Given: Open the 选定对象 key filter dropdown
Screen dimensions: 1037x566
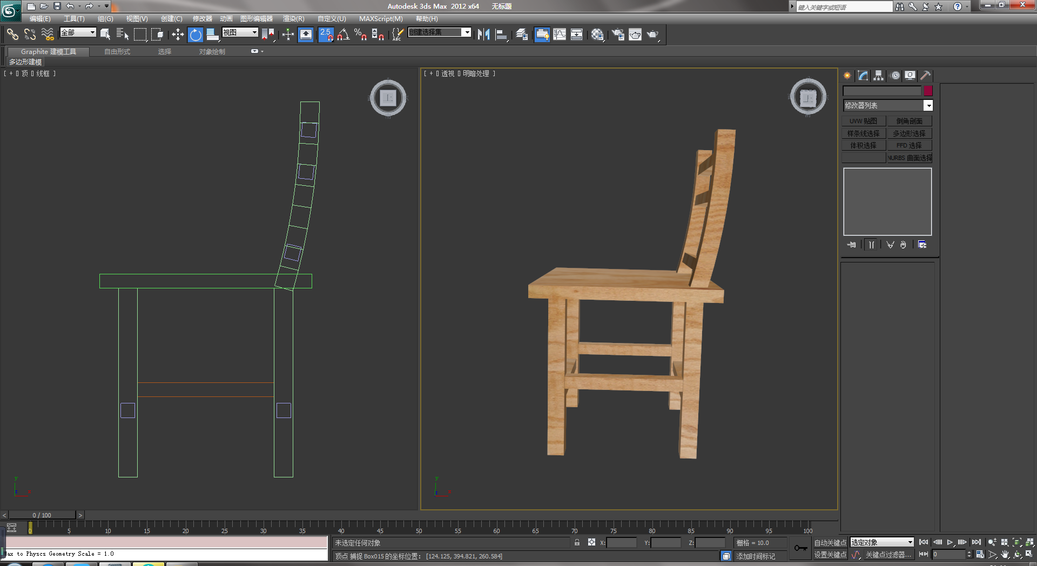Looking at the screenshot, I should point(882,542).
